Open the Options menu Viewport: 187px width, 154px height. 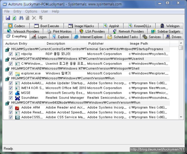tap(31, 11)
